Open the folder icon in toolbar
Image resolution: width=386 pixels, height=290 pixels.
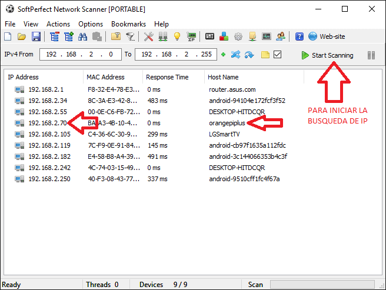pos(22,37)
